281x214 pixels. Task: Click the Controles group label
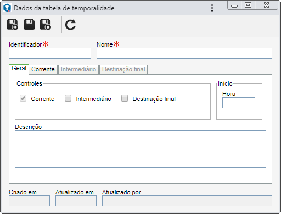pos(29,83)
